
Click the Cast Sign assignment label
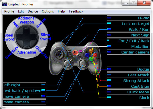coord(140,87)
